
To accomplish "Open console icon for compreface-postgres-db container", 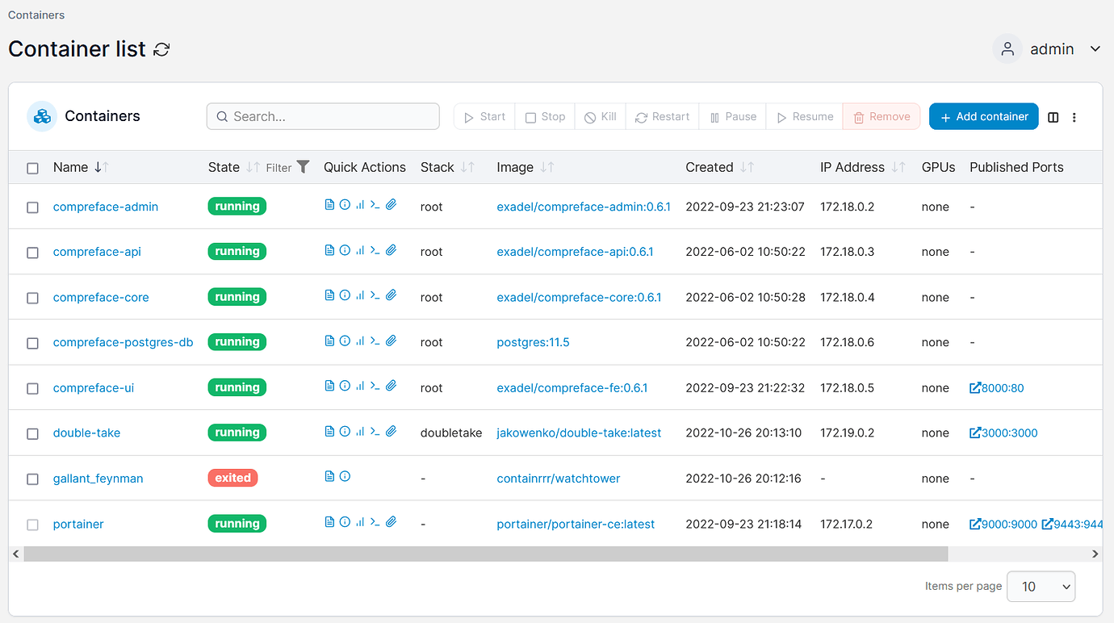I will pyautogui.click(x=375, y=341).
